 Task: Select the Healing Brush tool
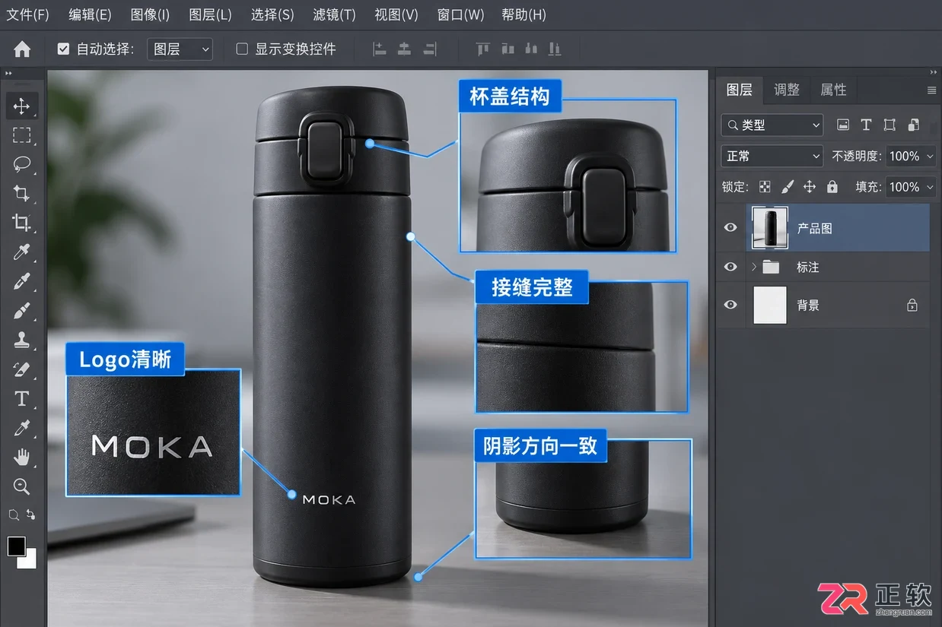coord(21,281)
